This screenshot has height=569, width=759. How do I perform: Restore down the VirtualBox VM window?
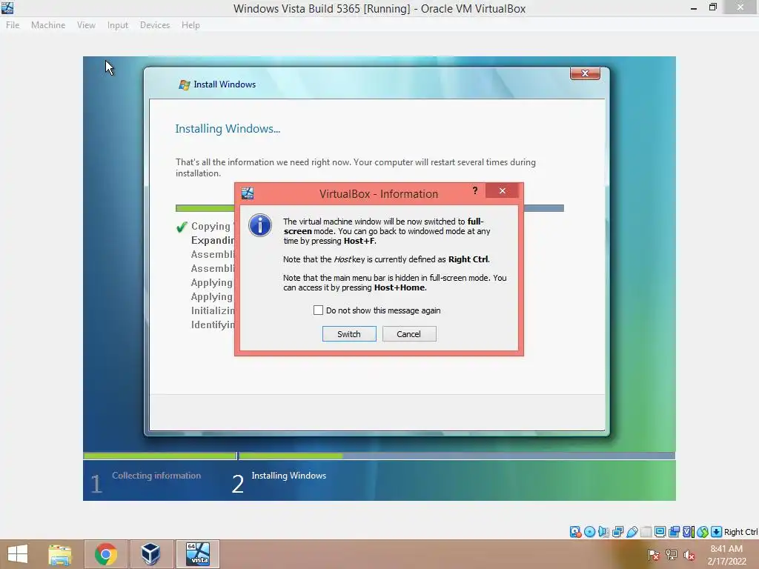pos(712,7)
